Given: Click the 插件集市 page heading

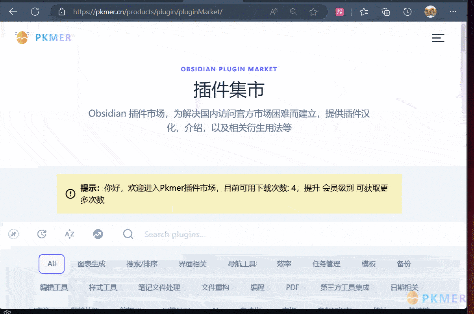Looking at the screenshot, I should click(x=229, y=90).
